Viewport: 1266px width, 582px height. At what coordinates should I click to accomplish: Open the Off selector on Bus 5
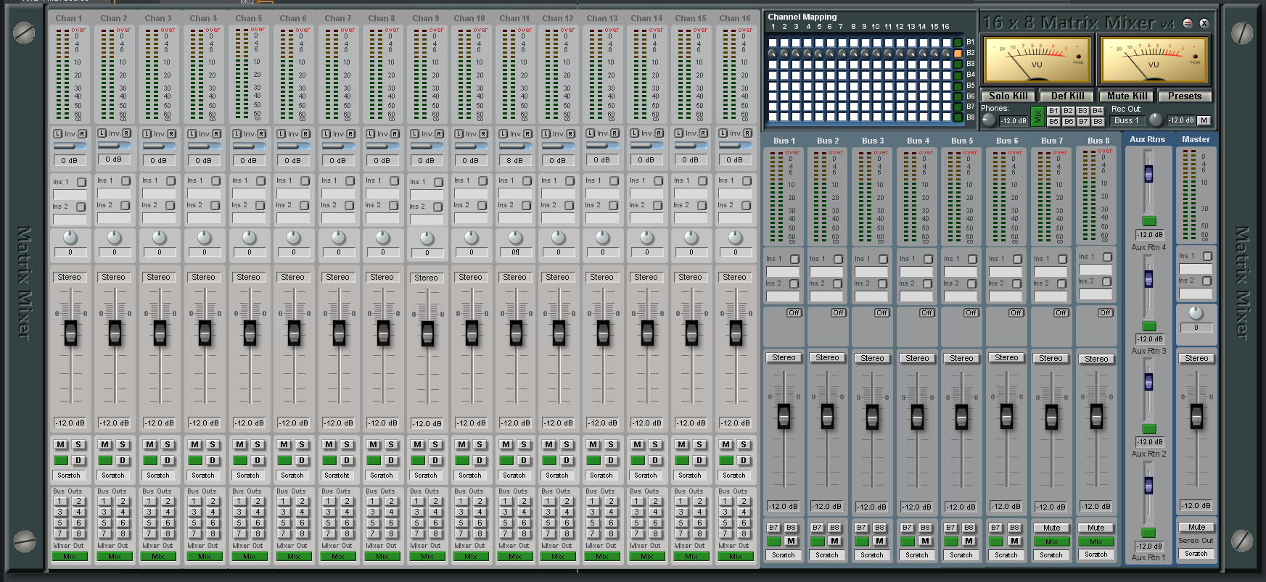click(971, 313)
